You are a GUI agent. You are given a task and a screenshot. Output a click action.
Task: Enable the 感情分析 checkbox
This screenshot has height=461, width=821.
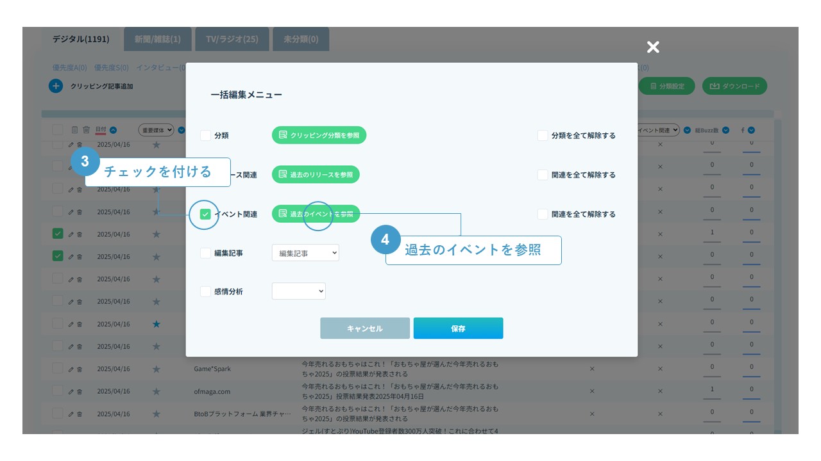[x=205, y=292]
